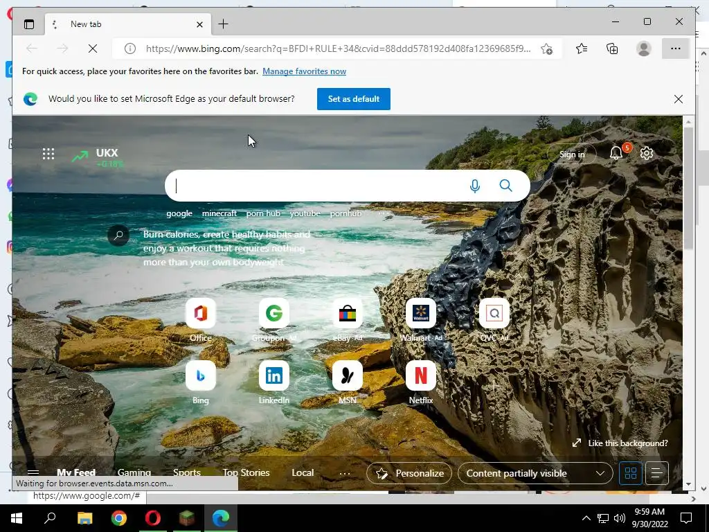Click Set as default button
The image size is (709, 532).
[x=354, y=98]
